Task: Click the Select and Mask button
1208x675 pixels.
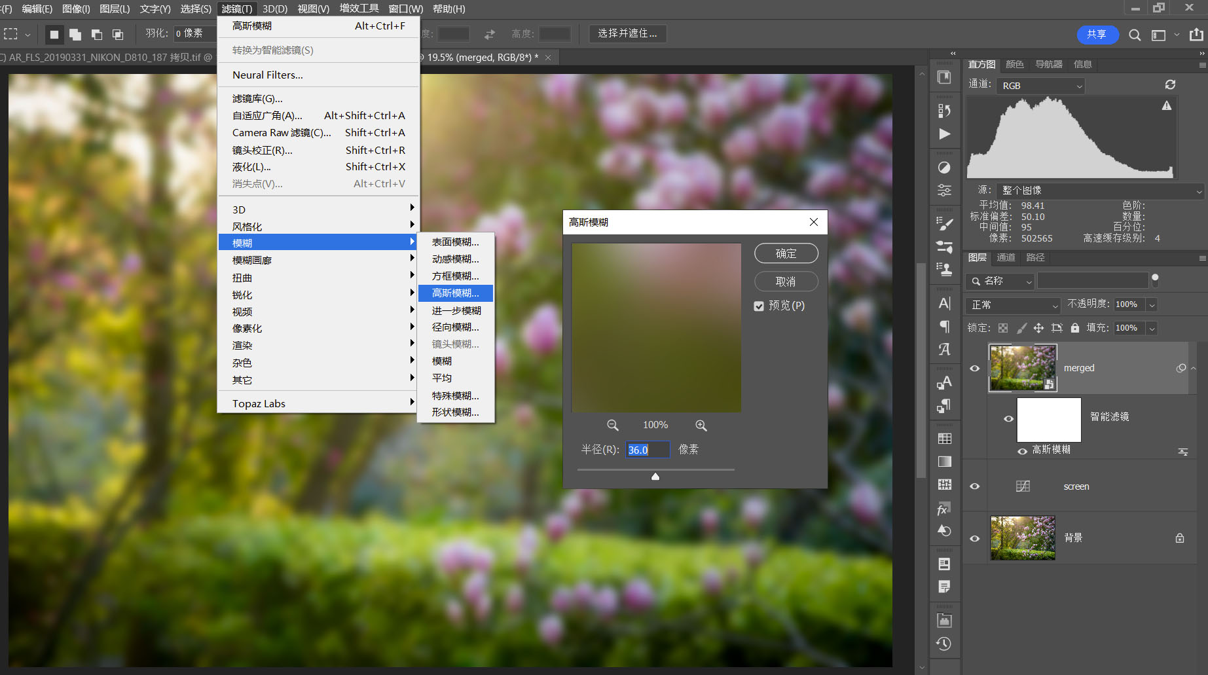Action: coord(628,34)
